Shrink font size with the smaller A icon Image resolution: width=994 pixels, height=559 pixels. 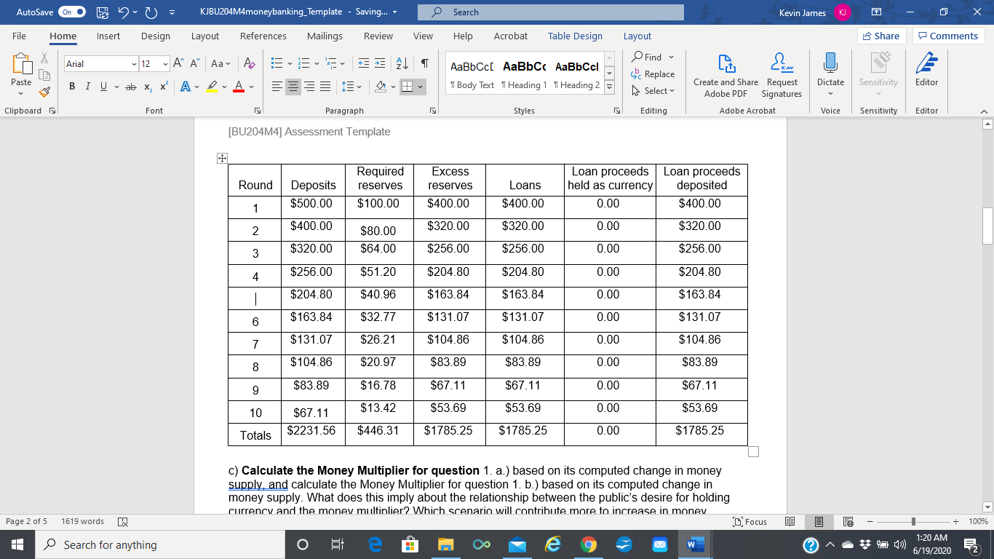click(196, 64)
